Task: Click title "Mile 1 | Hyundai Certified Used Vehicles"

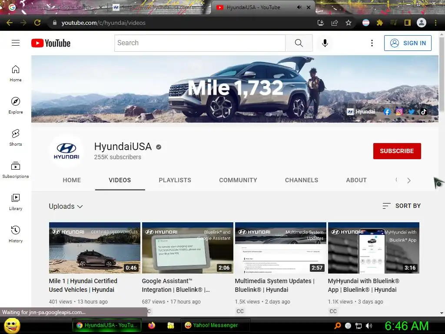Action: (83, 285)
